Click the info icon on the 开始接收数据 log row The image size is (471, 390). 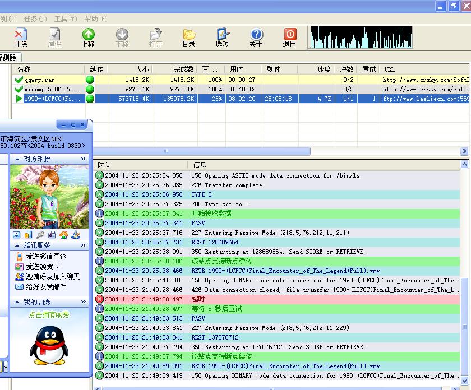99,213
